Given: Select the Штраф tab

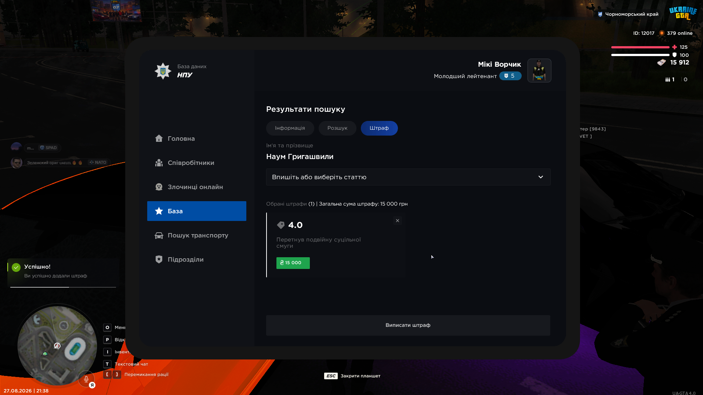Looking at the screenshot, I should [379, 128].
